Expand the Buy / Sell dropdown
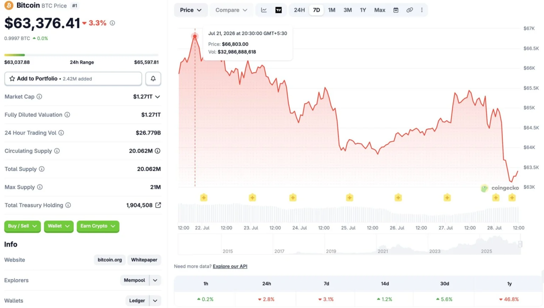Viewport: 544px width, 308px height. (22, 226)
